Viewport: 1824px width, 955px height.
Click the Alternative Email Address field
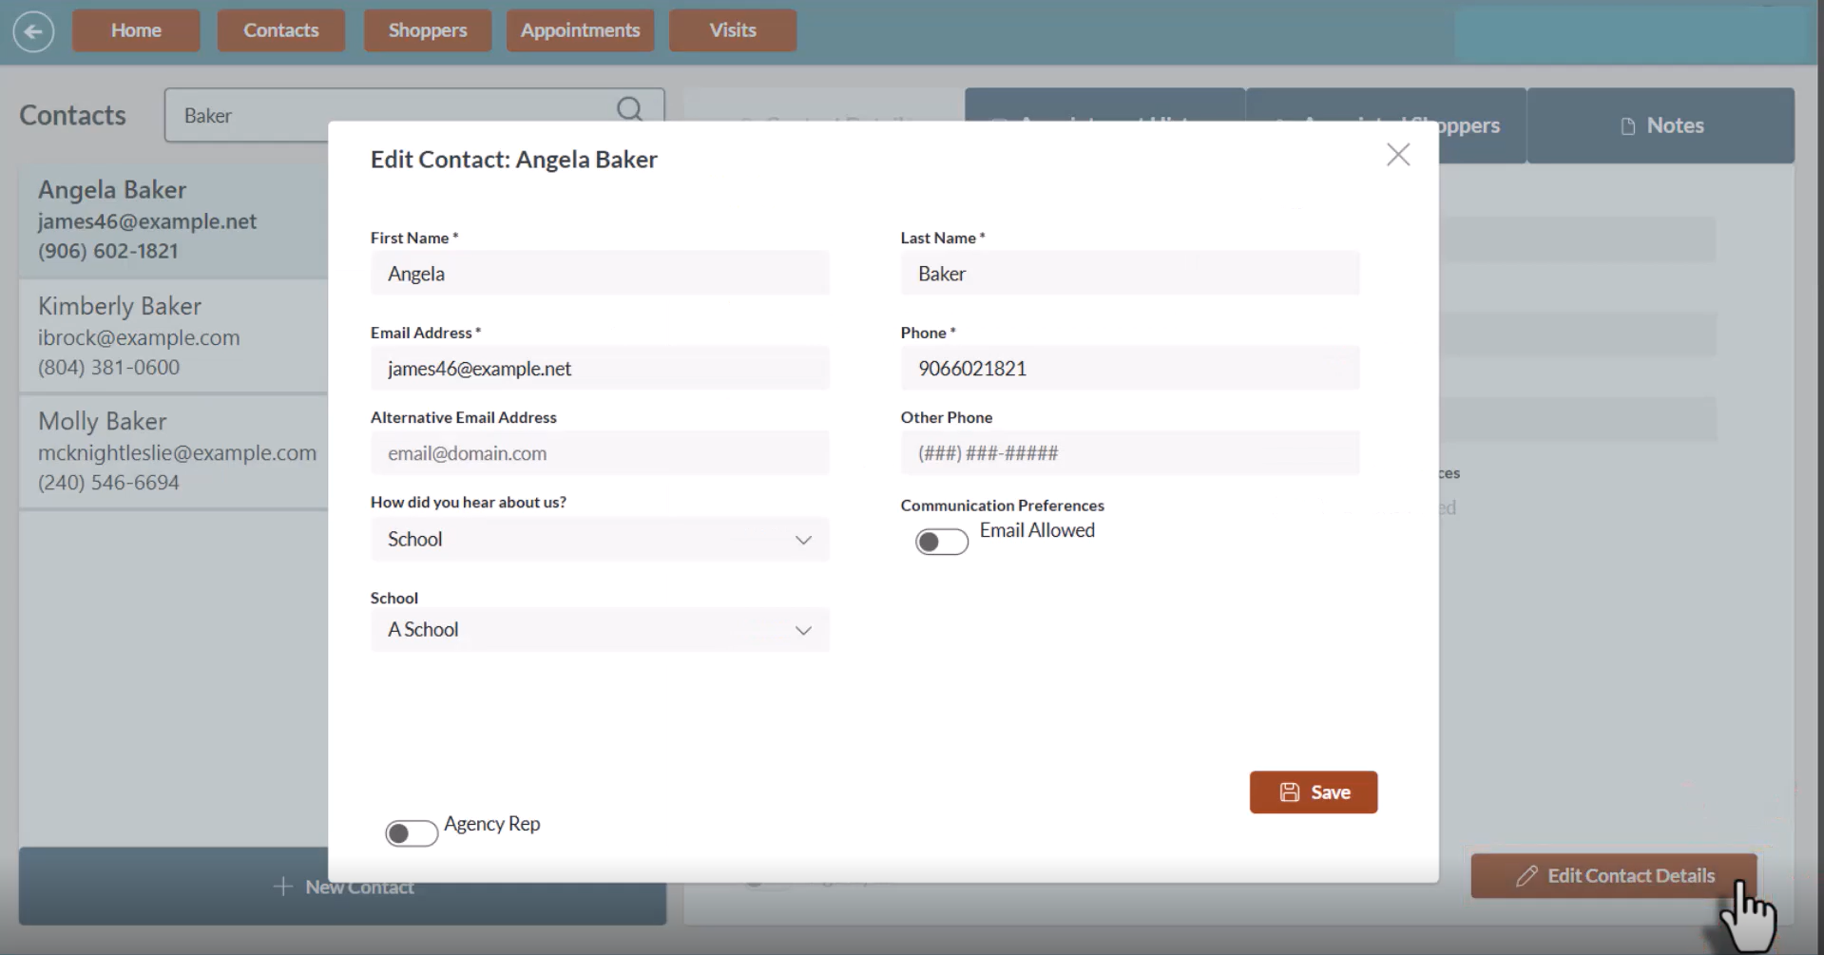[x=600, y=452]
